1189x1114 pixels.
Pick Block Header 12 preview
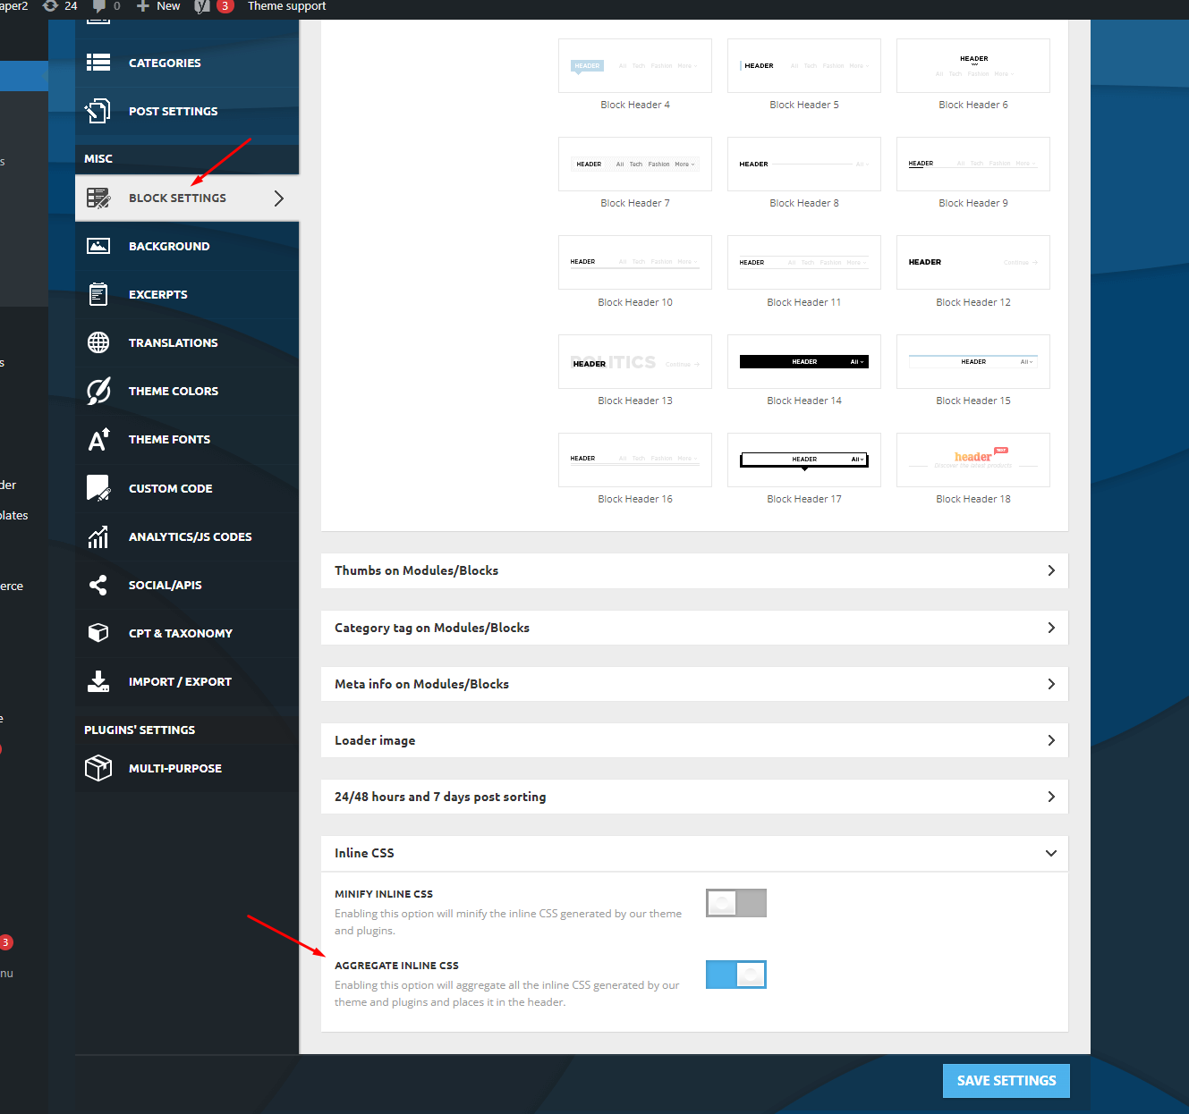[973, 262]
